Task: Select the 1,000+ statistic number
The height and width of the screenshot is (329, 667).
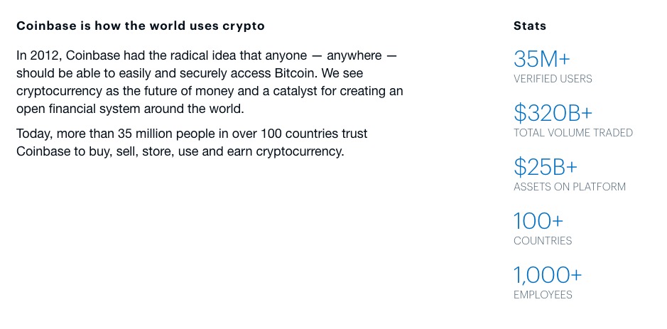Action: tap(548, 275)
